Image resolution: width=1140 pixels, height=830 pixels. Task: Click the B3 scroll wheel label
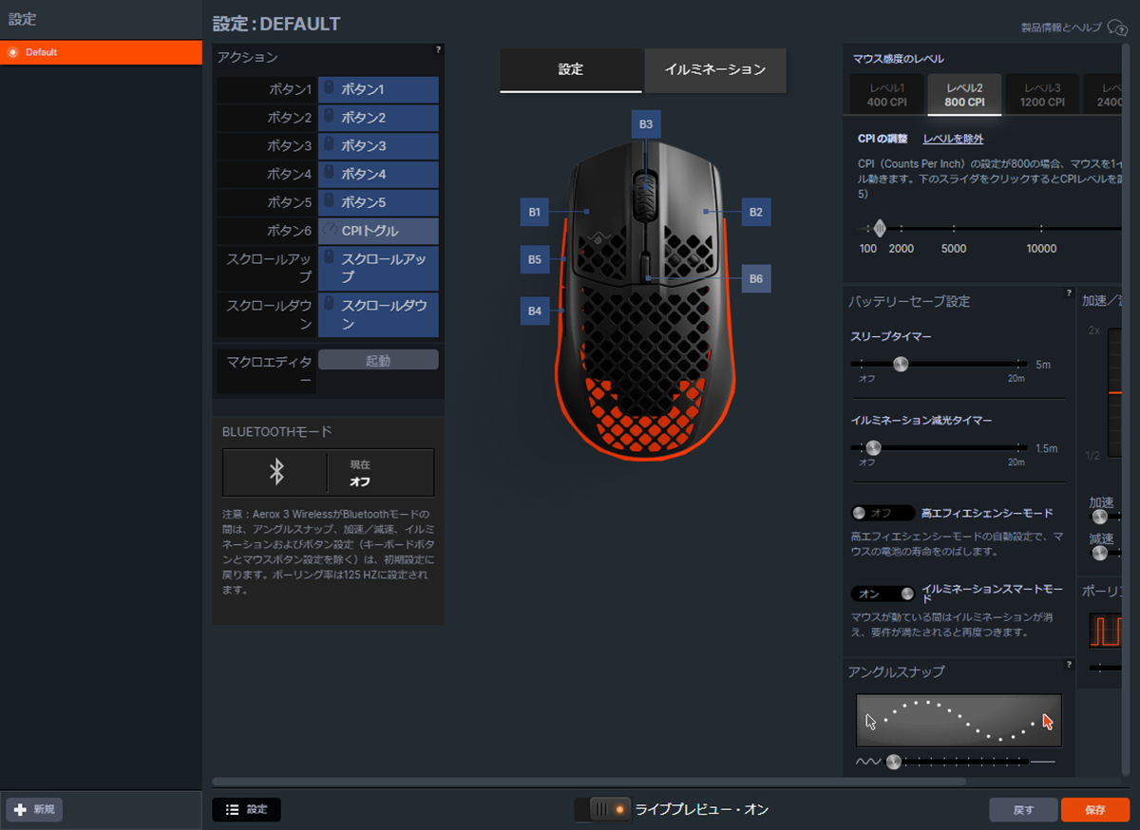[646, 124]
